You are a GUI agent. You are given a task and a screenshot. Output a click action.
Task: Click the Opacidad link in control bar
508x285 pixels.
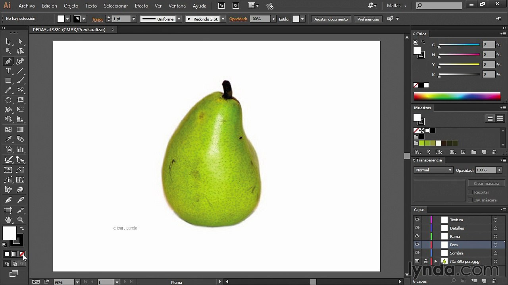238,19
